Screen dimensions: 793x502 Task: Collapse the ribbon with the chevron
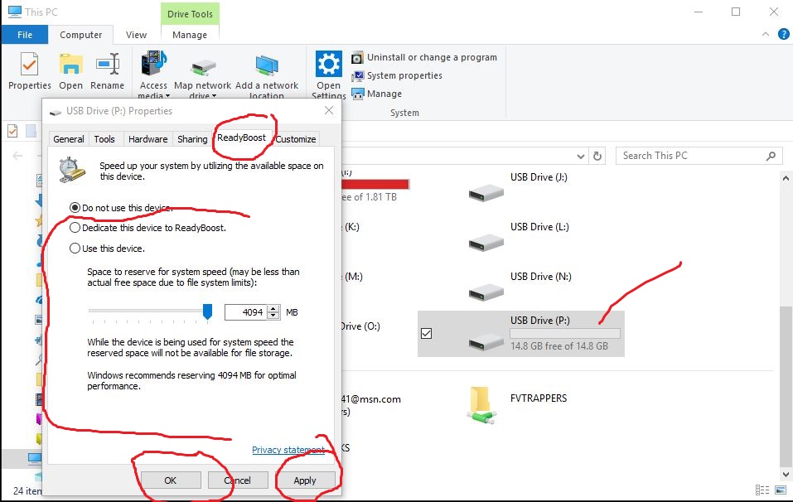[x=765, y=34]
